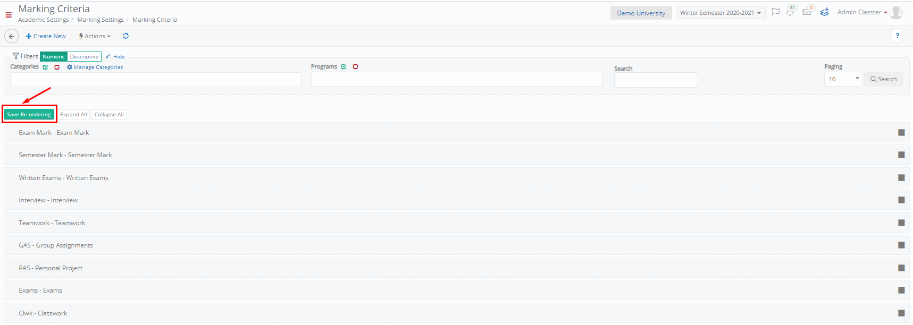Click the square icon on Interview row
The image size is (913, 325).
click(901, 200)
